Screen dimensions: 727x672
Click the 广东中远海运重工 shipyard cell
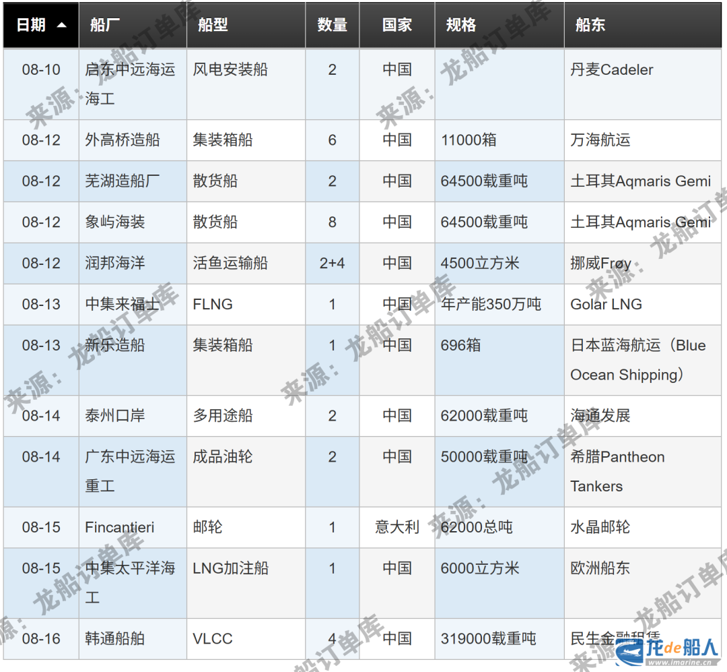[x=133, y=471]
